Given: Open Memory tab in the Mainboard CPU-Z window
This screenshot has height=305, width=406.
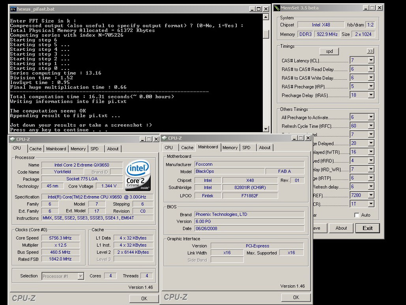Looking at the screenshot, I should coord(230,148).
